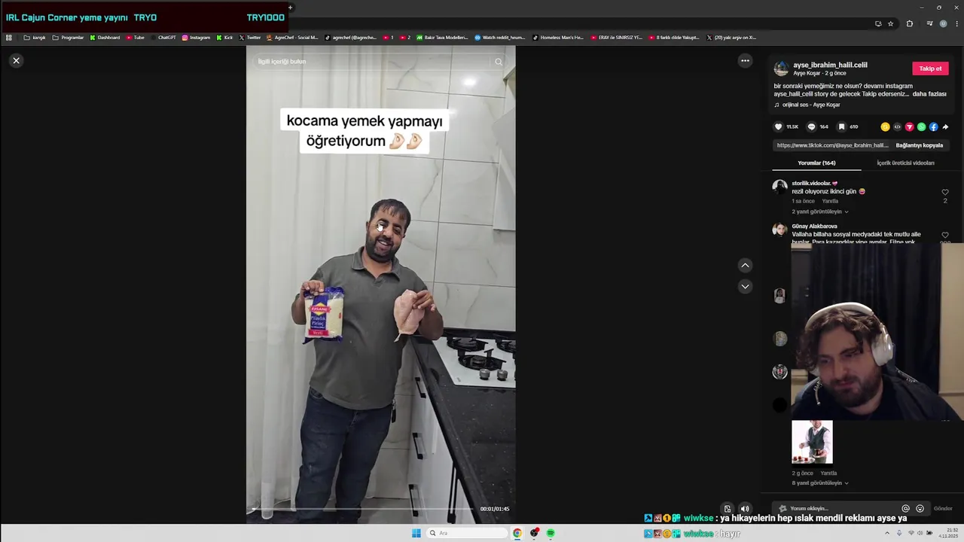The width and height of the screenshot is (964, 542).
Task: Toggle the floating player icon beside the speaker
Action: [x=728, y=509]
